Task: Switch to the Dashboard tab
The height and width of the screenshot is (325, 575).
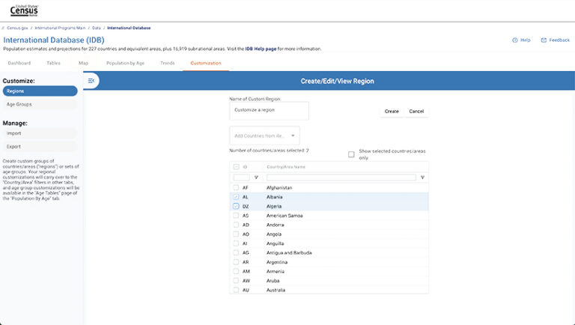Action: [x=19, y=63]
